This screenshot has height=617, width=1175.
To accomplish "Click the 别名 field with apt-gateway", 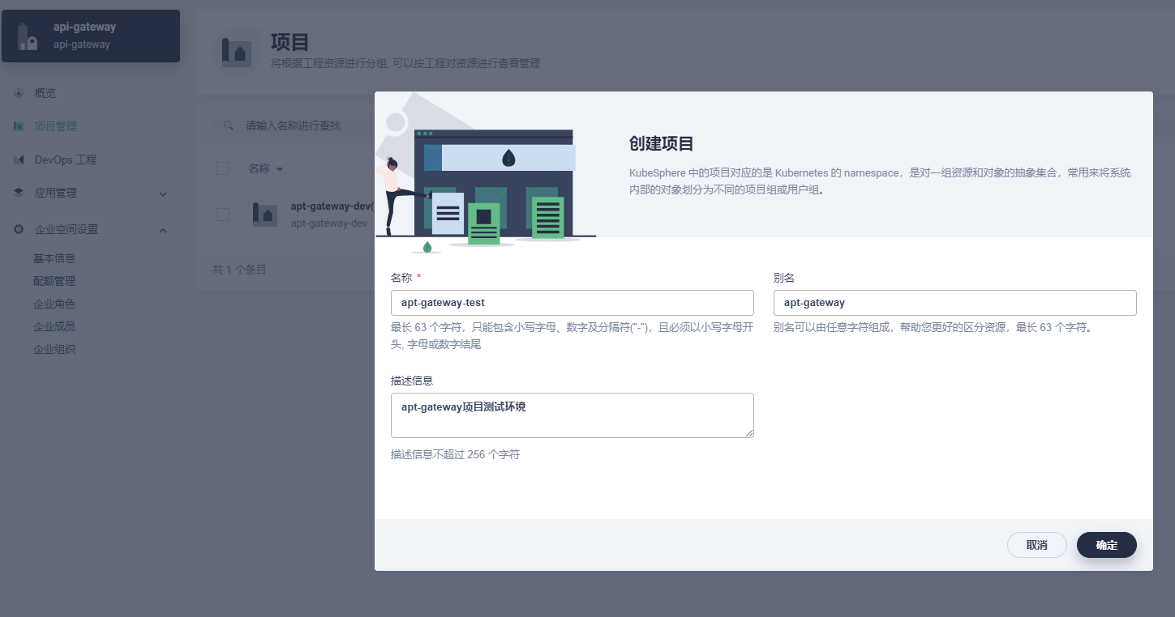I will (955, 303).
